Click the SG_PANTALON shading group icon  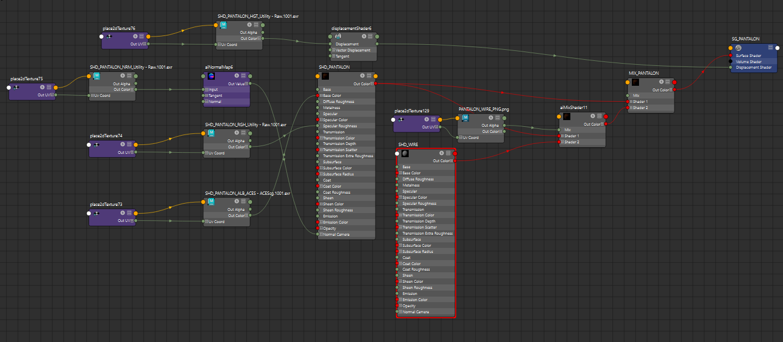click(738, 48)
